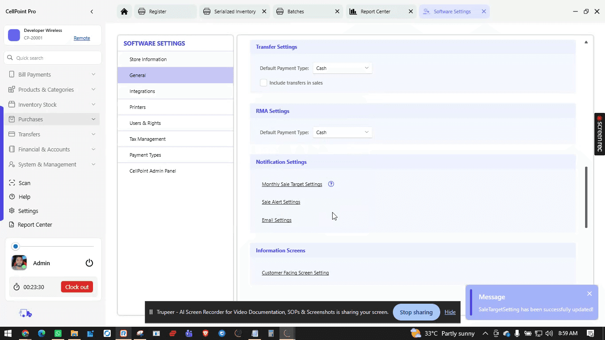Image resolution: width=605 pixels, height=340 pixels.
Task: Click the Remote link
Action: click(81, 38)
